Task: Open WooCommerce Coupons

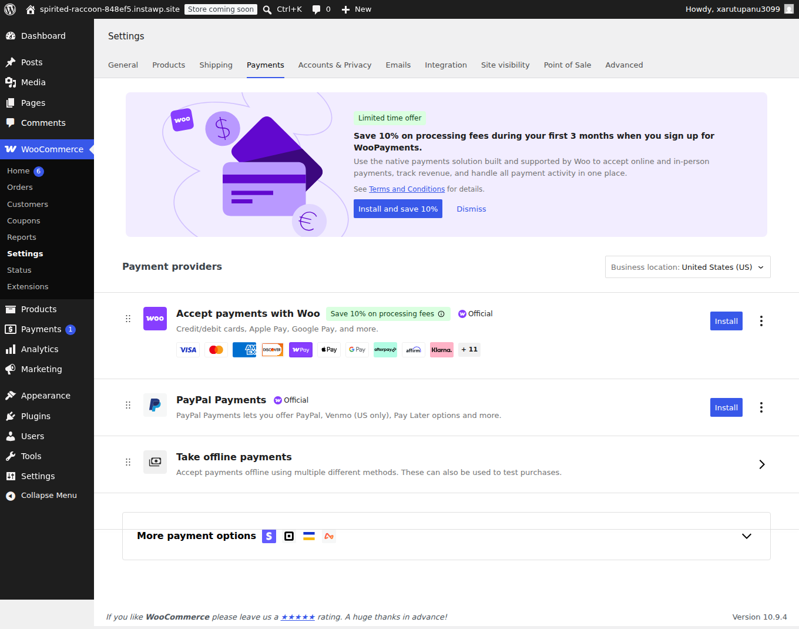Action: [23, 221]
